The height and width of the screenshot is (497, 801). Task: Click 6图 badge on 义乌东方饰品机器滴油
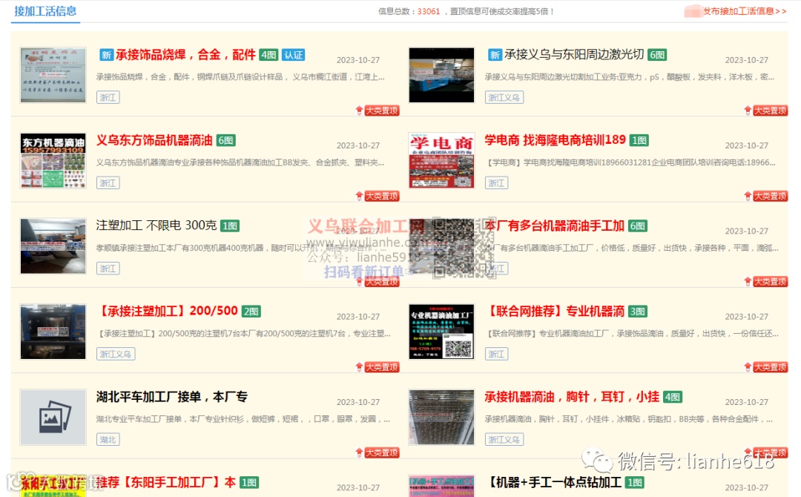[225, 140]
